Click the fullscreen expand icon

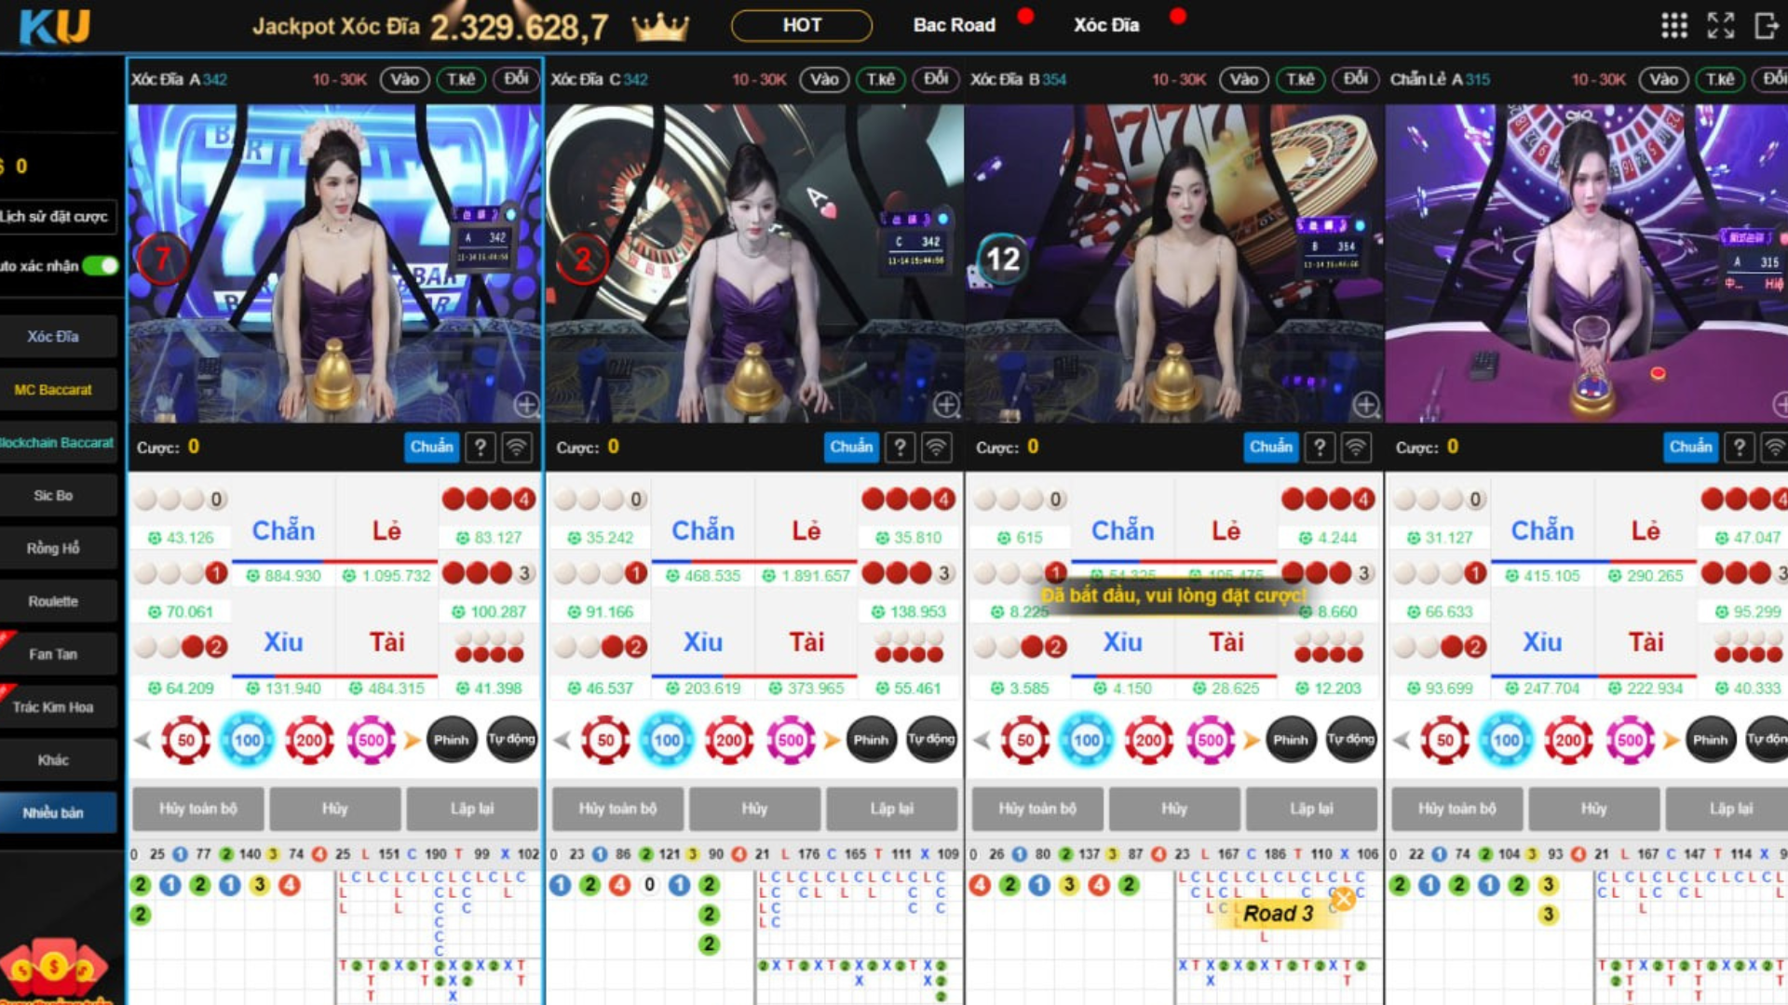point(1720,25)
